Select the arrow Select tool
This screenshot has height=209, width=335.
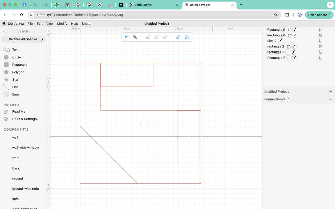(x=126, y=37)
